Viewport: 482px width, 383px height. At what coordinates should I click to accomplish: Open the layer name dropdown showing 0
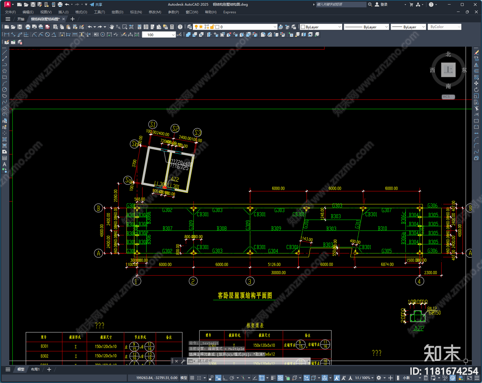(235, 27)
